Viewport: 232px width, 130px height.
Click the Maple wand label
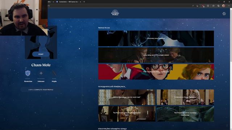point(54,81)
